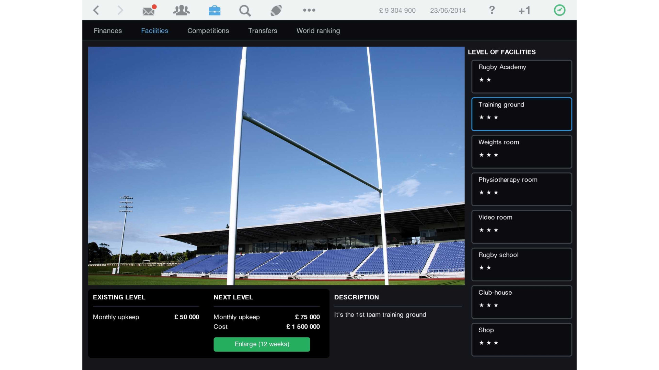Select the Club-house facility card
The image size is (659, 370).
click(x=521, y=302)
